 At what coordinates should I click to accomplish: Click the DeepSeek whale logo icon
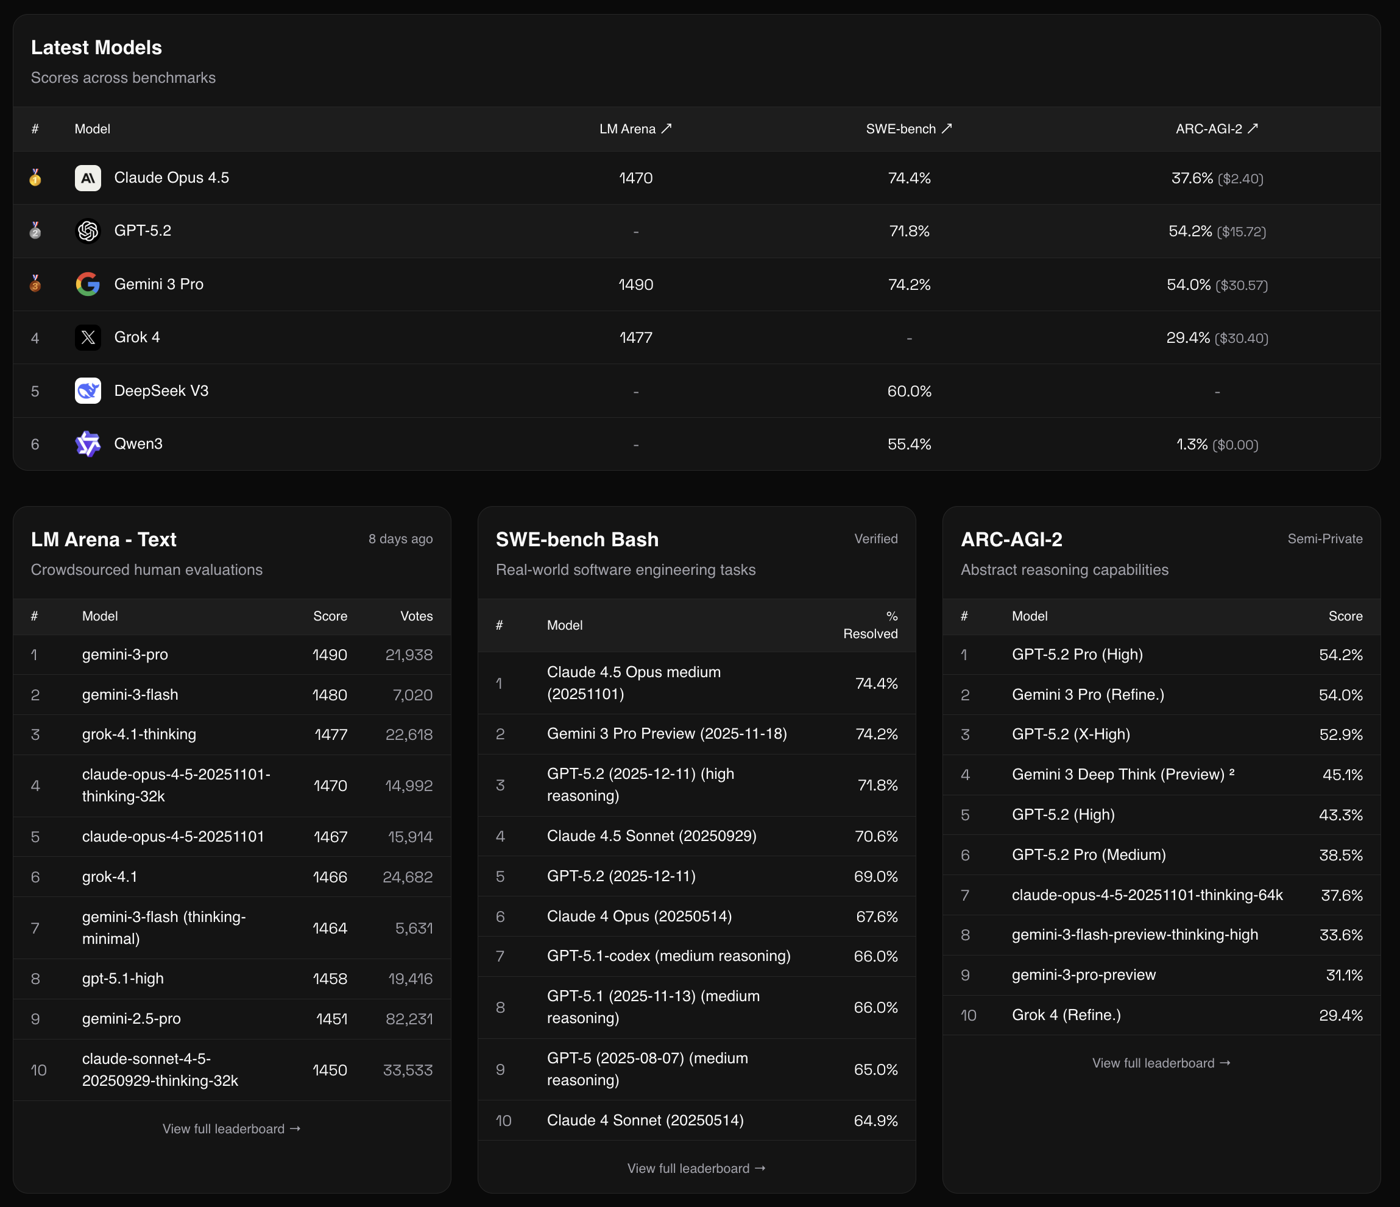pyautogui.click(x=88, y=391)
